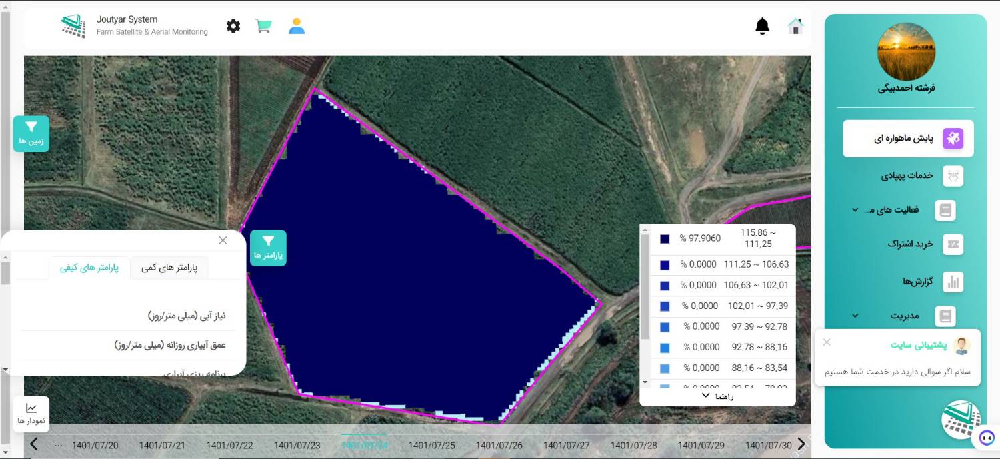Go to the home icon

795,26
